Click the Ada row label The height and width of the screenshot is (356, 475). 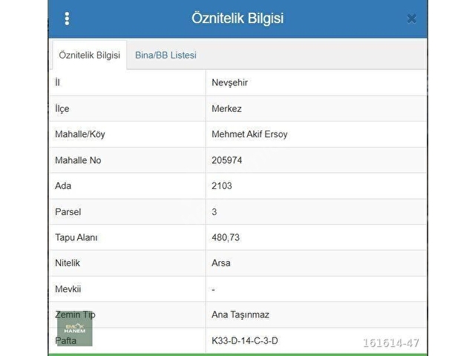tap(63, 185)
